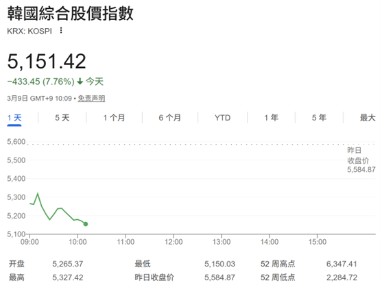Click the 最高 value 5,327.42

coord(68,277)
